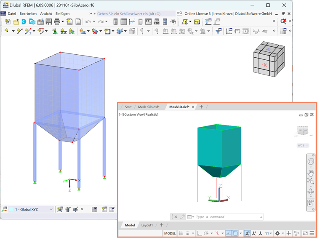
Task: Click the magnifier with red X icon
Action: coord(283,21)
